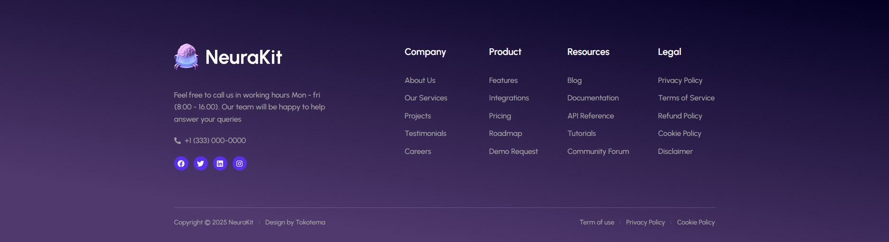Go to Our Services page
Screen dimensions: 889x242
click(426, 98)
